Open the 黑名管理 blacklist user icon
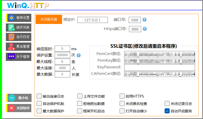The height and width of the screenshot is (119, 203). point(11,47)
